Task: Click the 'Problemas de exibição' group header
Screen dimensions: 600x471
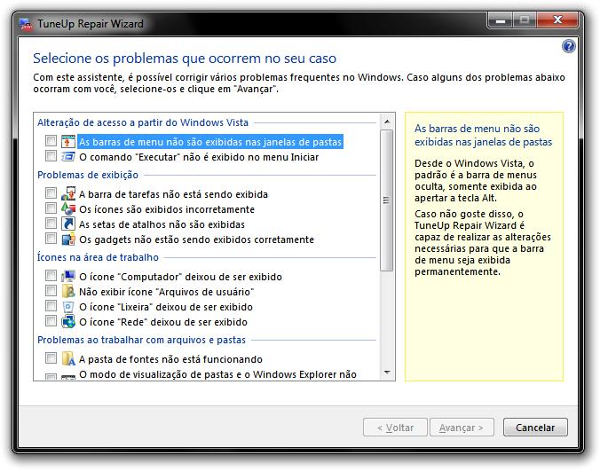Action: [x=88, y=175]
